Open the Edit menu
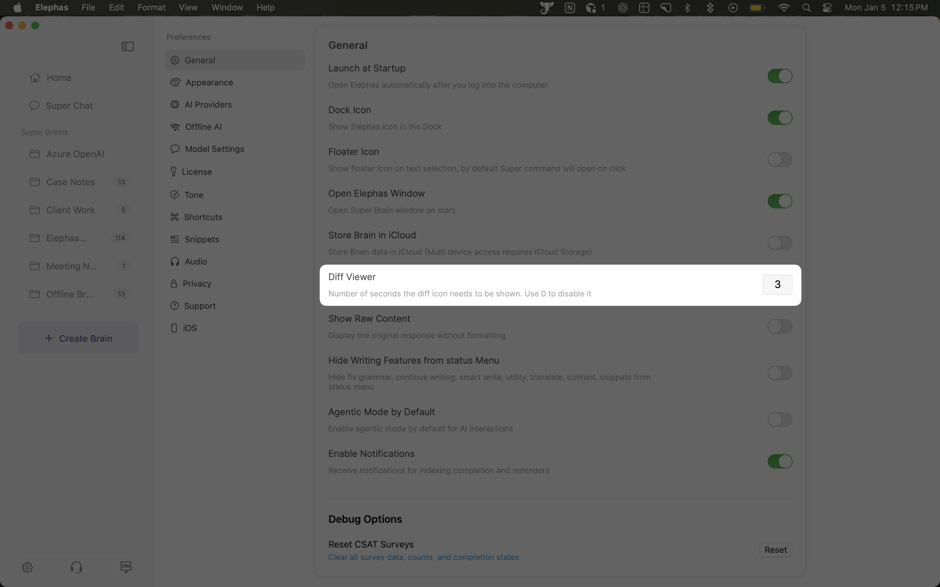 116,8
